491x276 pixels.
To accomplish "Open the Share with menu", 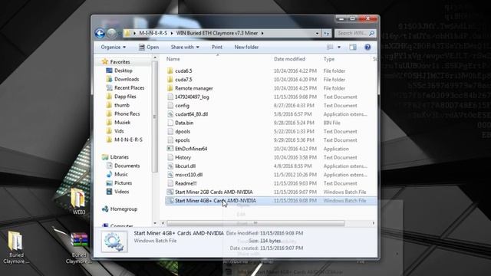I will (185, 48).
